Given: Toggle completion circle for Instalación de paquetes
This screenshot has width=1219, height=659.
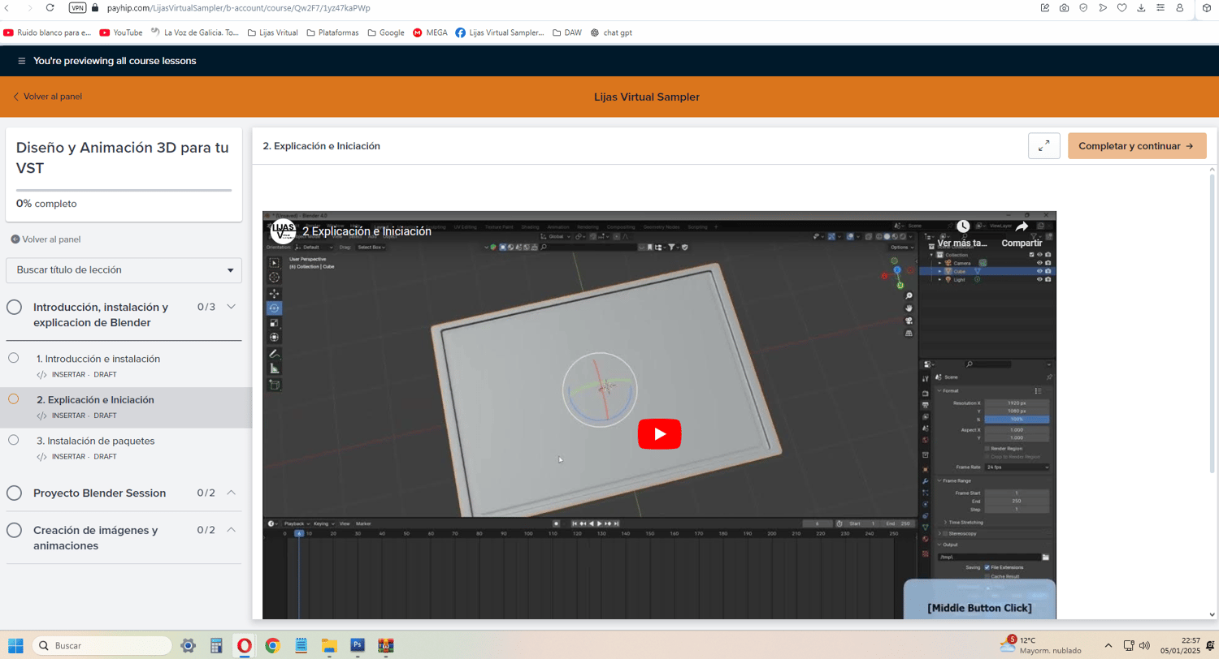Looking at the screenshot, I should 14,440.
